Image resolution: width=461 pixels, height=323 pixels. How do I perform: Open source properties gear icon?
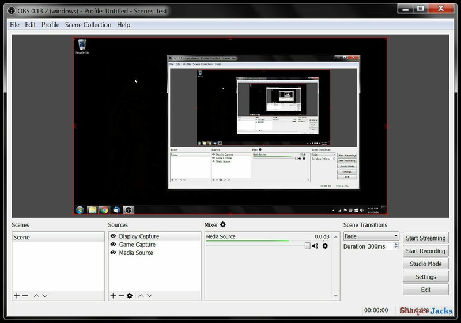[130, 296]
